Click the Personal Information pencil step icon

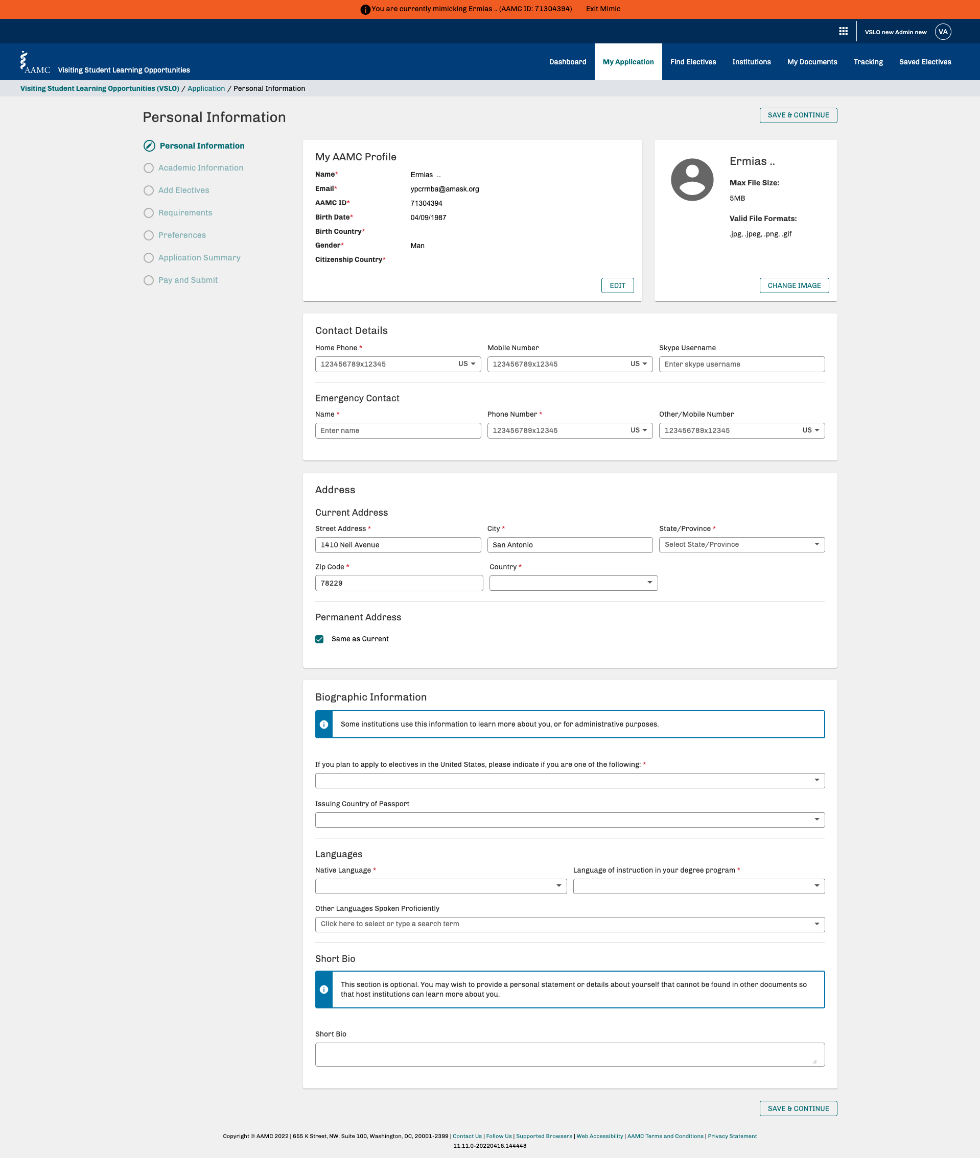(x=149, y=146)
